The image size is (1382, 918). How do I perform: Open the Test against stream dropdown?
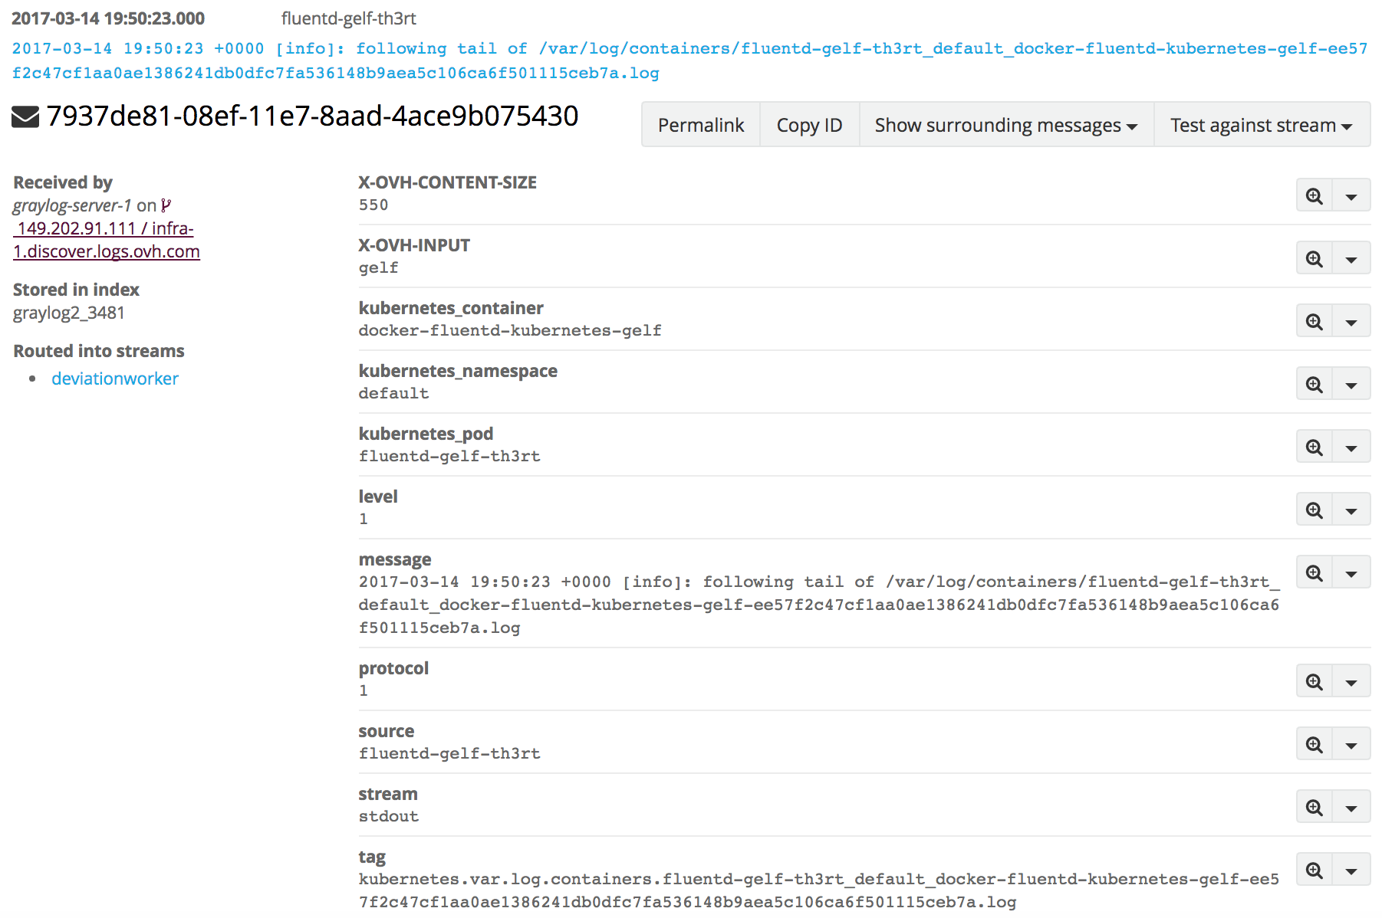[x=1261, y=125]
